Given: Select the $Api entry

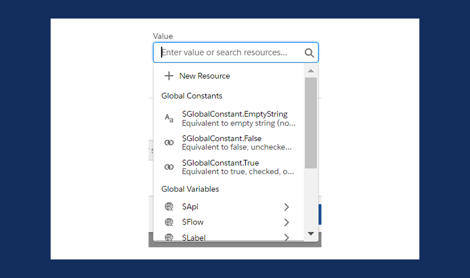Looking at the screenshot, I should 229,206.
